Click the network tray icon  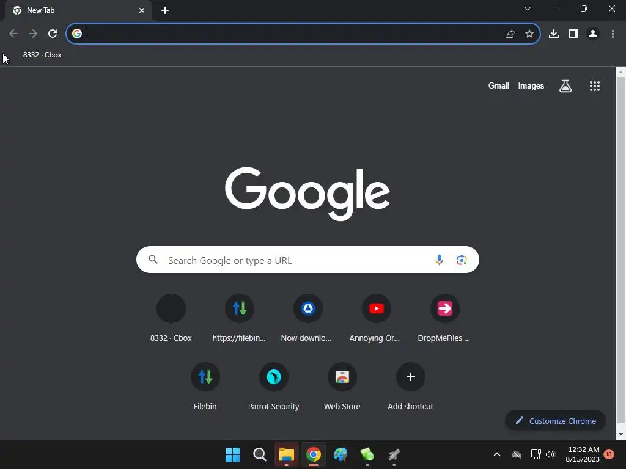[x=536, y=454]
